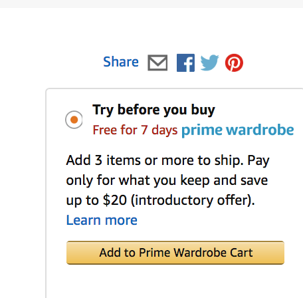Click empty space below the yellow cart button
The image size is (303, 298).
tap(175, 281)
